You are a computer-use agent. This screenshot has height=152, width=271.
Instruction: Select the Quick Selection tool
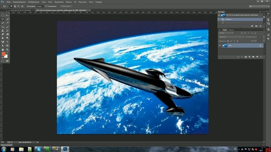7,19
